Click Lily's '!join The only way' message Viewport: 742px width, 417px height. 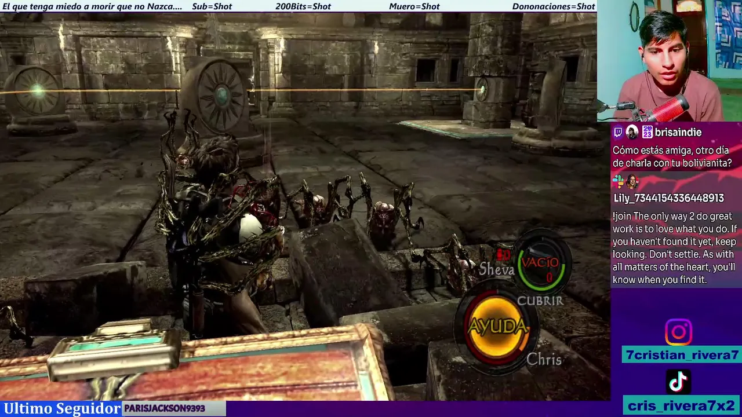tap(674, 248)
